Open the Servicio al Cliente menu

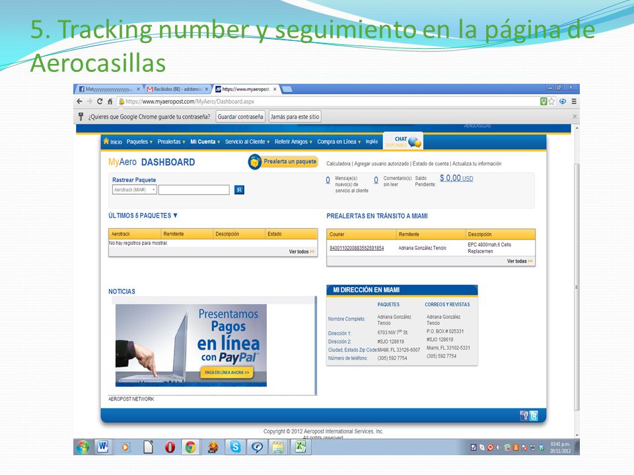coord(248,142)
